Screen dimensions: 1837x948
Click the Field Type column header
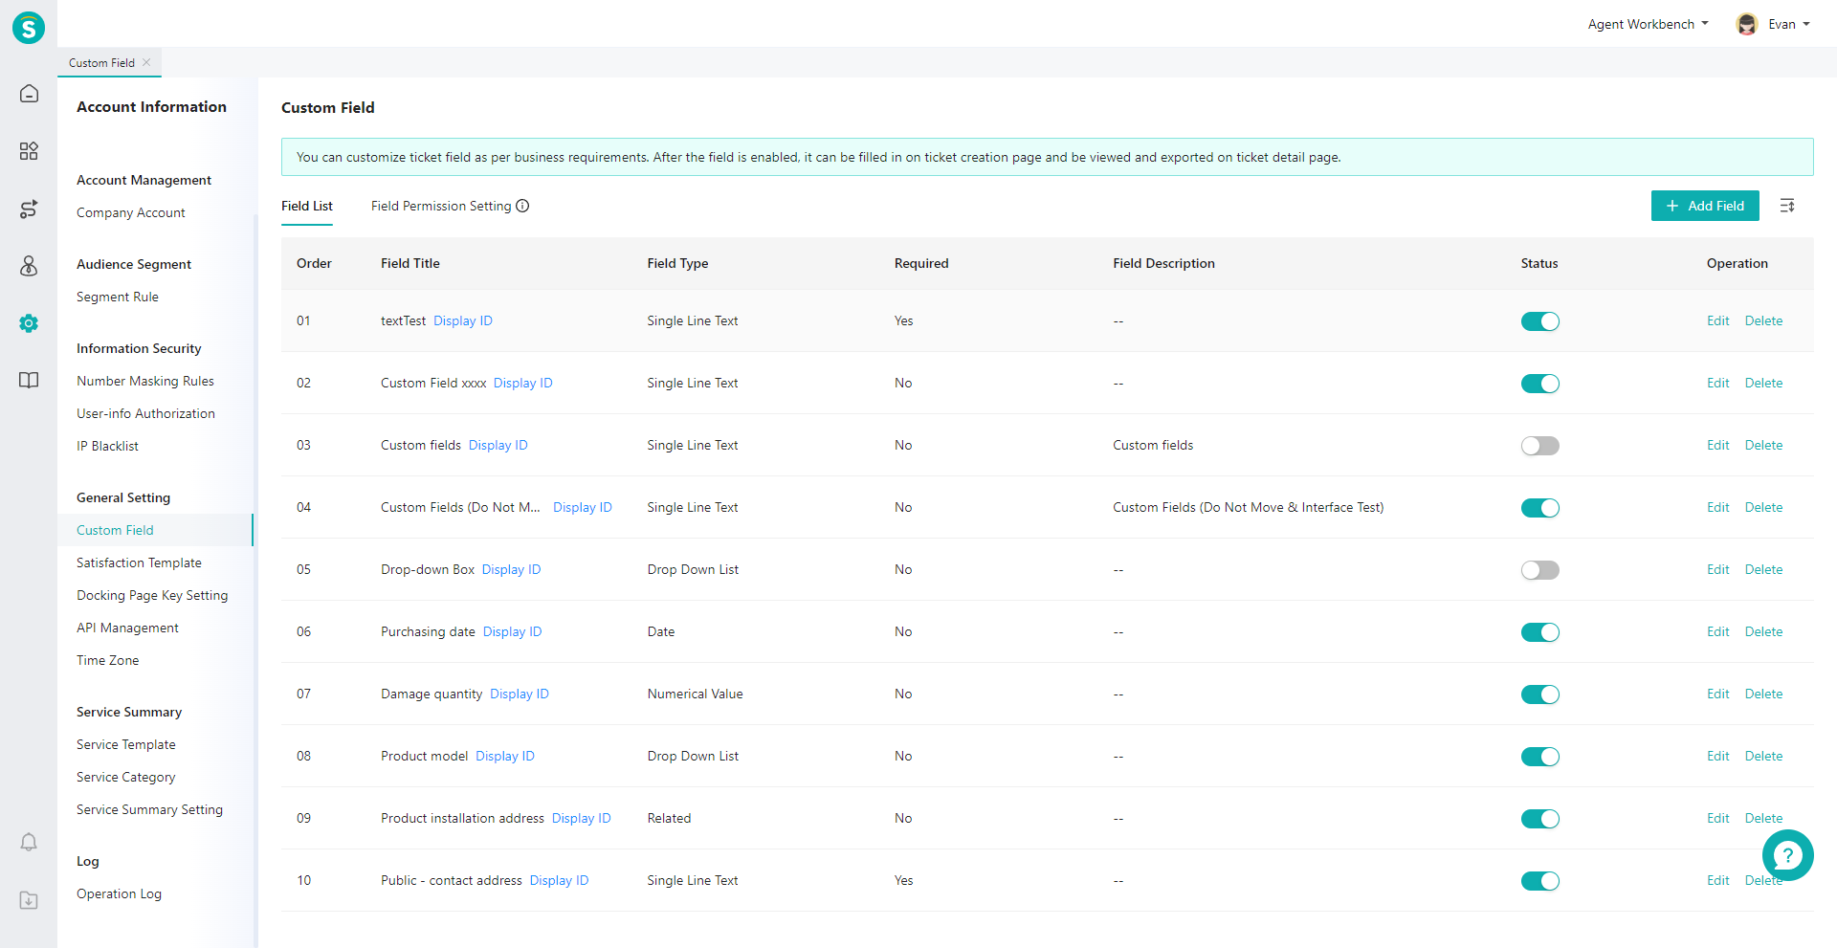pos(677,263)
